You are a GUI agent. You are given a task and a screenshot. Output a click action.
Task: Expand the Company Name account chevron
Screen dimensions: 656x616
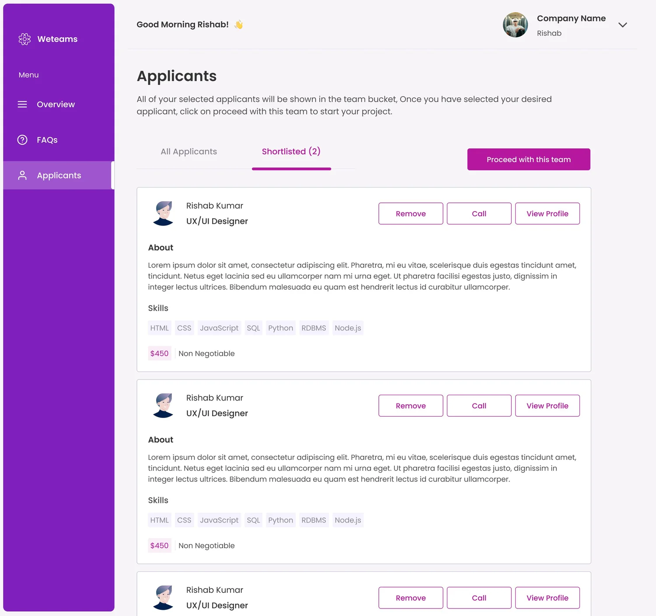pos(623,25)
